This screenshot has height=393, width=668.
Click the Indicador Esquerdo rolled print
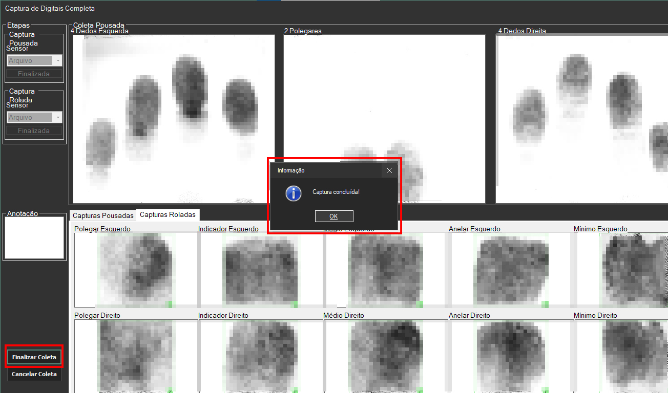259,270
